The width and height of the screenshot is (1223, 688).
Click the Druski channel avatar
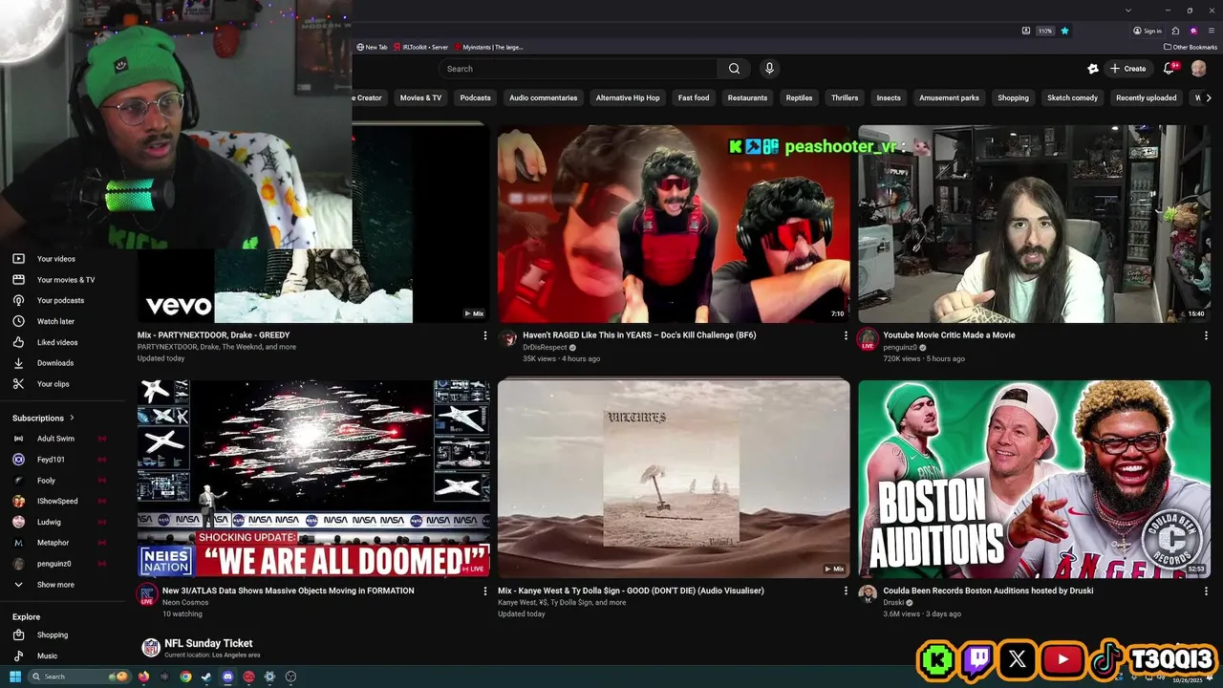coord(868,594)
